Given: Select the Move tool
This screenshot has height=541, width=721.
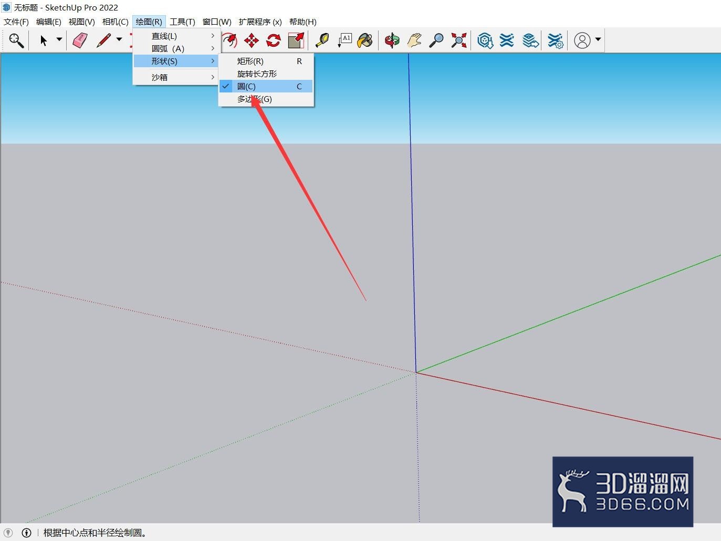Looking at the screenshot, I should click(x=252, y=40).
